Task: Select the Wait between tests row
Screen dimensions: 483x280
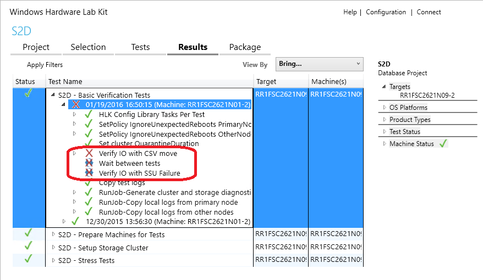Action: [x=129, y=163]
